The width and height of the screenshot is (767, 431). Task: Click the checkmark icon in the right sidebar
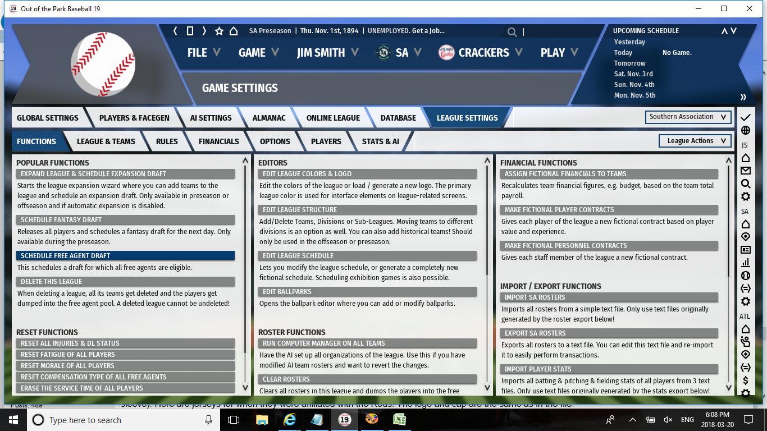[745, 117]
